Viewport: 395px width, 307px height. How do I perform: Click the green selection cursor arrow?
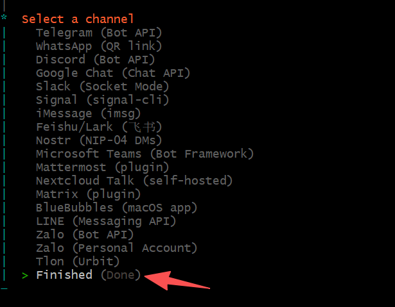click(25, 276)
